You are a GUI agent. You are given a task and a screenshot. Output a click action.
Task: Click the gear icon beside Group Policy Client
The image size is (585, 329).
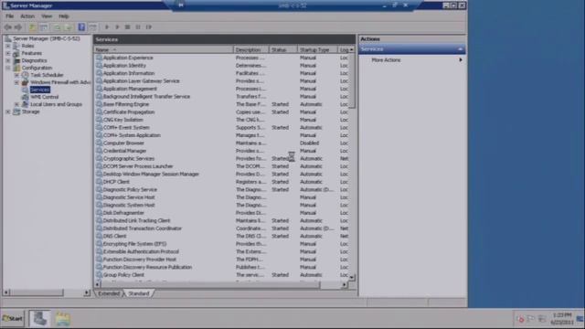pos(99,275)
